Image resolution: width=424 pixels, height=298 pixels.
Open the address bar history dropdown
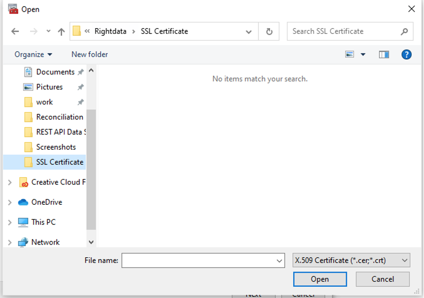tap(249, 31)
